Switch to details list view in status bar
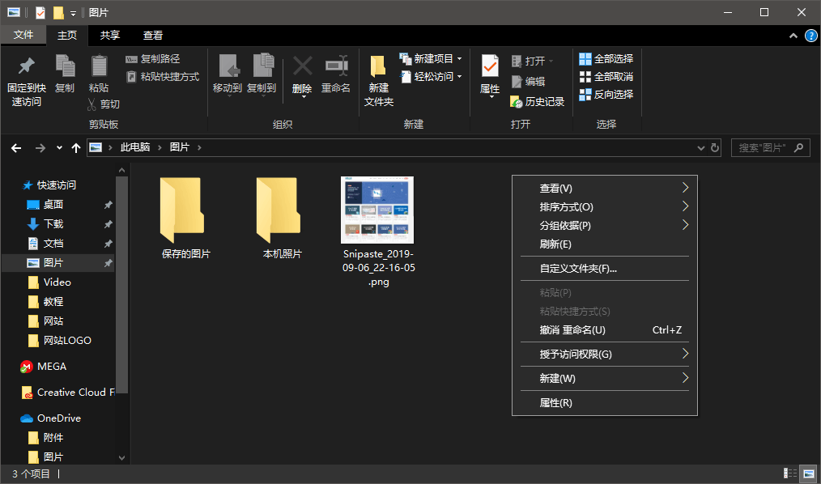Viewport: 821px width, 484px height. [x=790, y=473]
